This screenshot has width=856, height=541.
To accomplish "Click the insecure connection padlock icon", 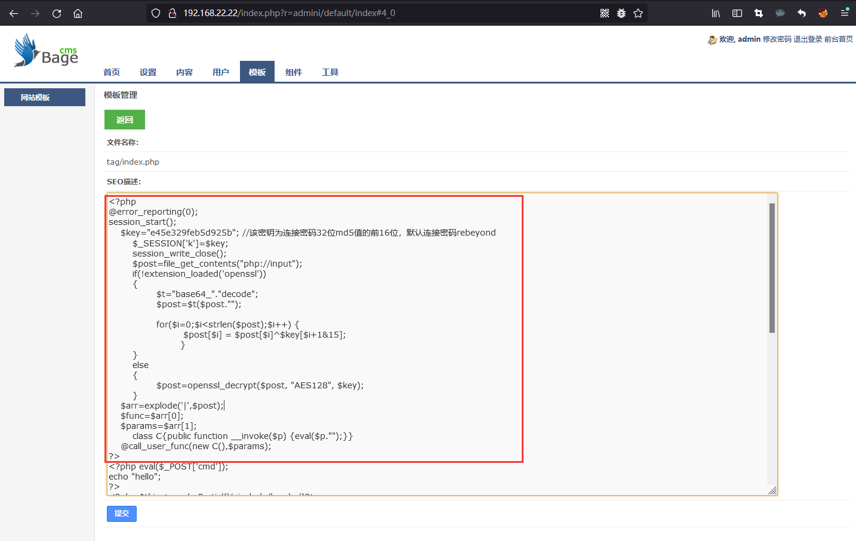I will [172, 13].
